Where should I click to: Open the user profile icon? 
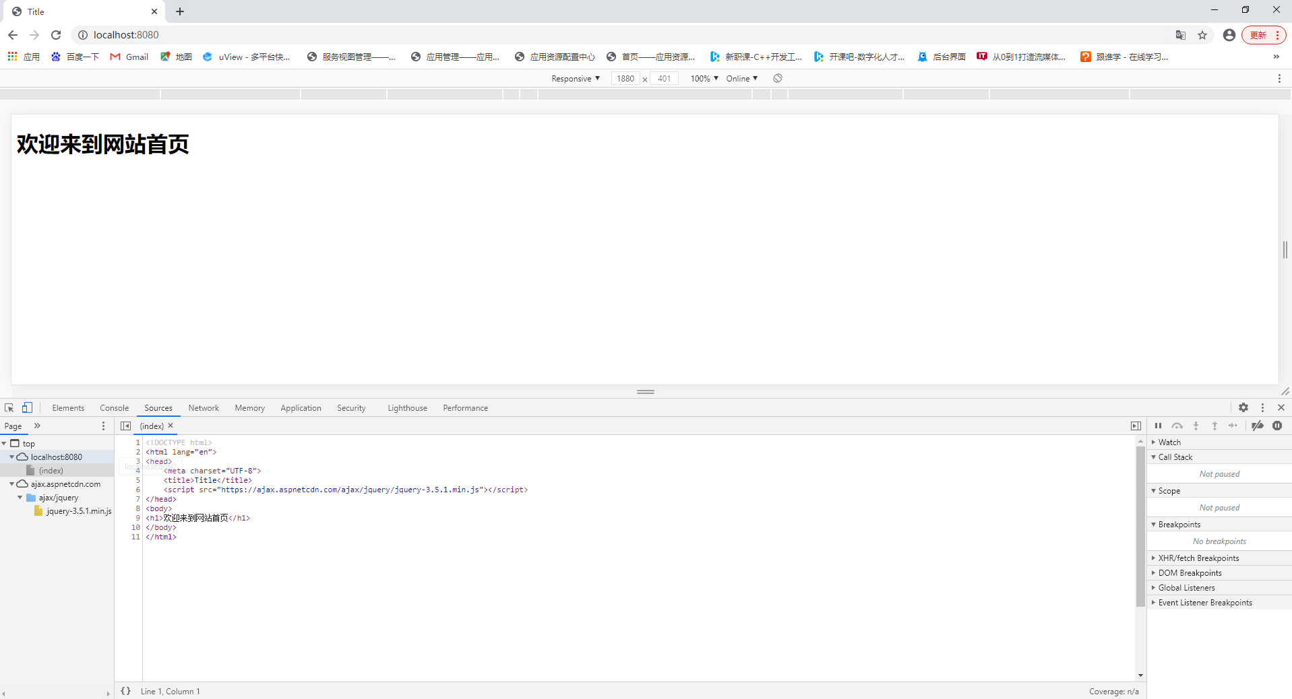click(x=1229, y=35)
